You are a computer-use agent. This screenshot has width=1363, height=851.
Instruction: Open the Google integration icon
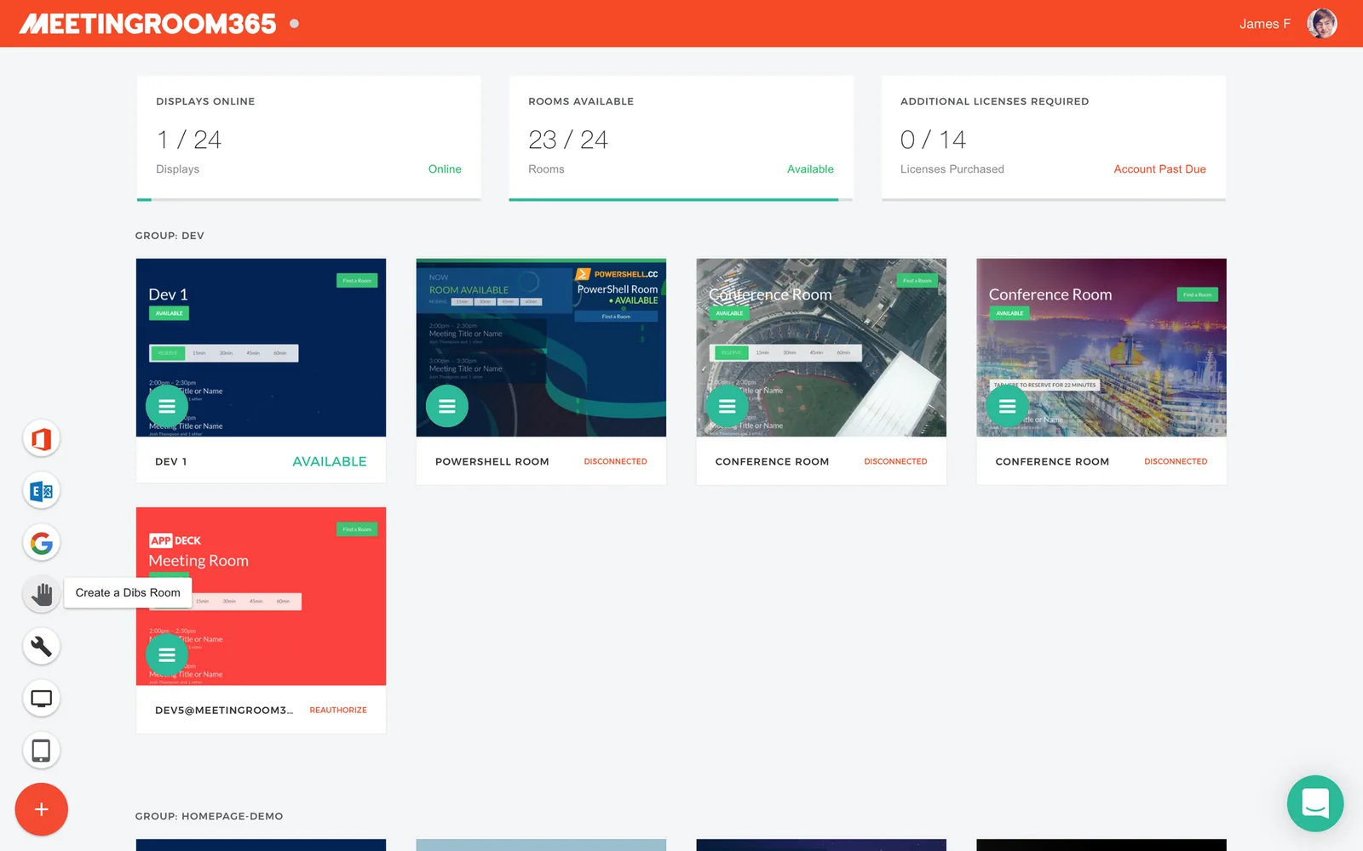41,543
